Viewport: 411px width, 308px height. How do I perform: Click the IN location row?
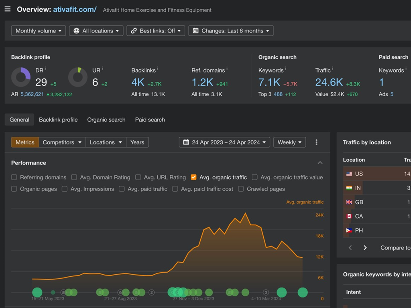(x=377, y=188)
